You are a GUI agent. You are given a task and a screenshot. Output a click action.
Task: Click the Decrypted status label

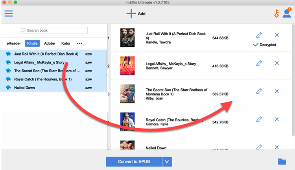(268, 45)
